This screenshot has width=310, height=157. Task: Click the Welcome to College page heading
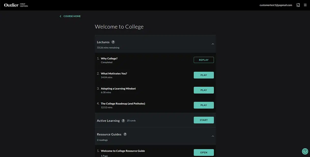click(119, 27)
